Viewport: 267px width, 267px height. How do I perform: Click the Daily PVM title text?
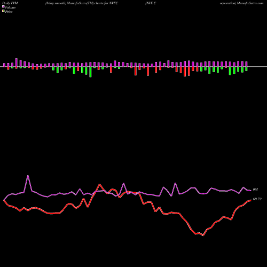coord(10,3)
